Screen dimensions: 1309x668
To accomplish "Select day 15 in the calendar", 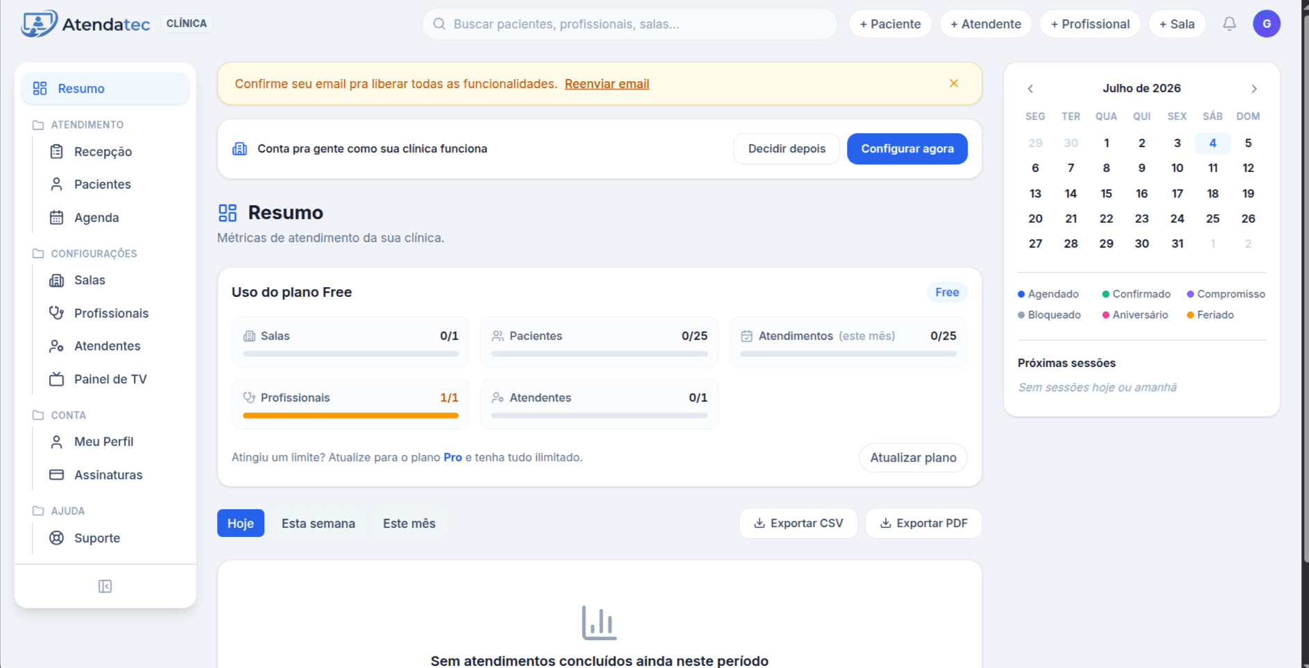I will click(1106, 194).
